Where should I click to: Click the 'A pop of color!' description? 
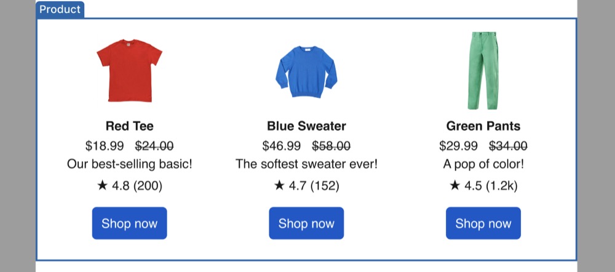pos(483,165)
